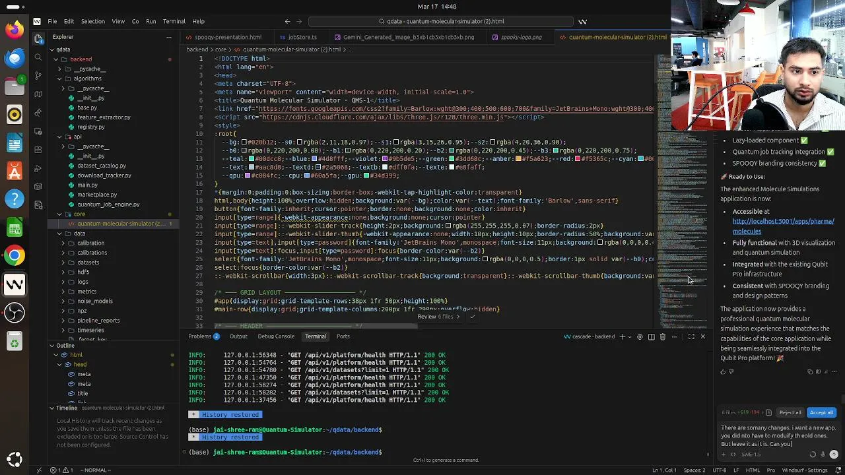Open the Terminal menu
Screen dimensions: 845x475
point(174,21)
